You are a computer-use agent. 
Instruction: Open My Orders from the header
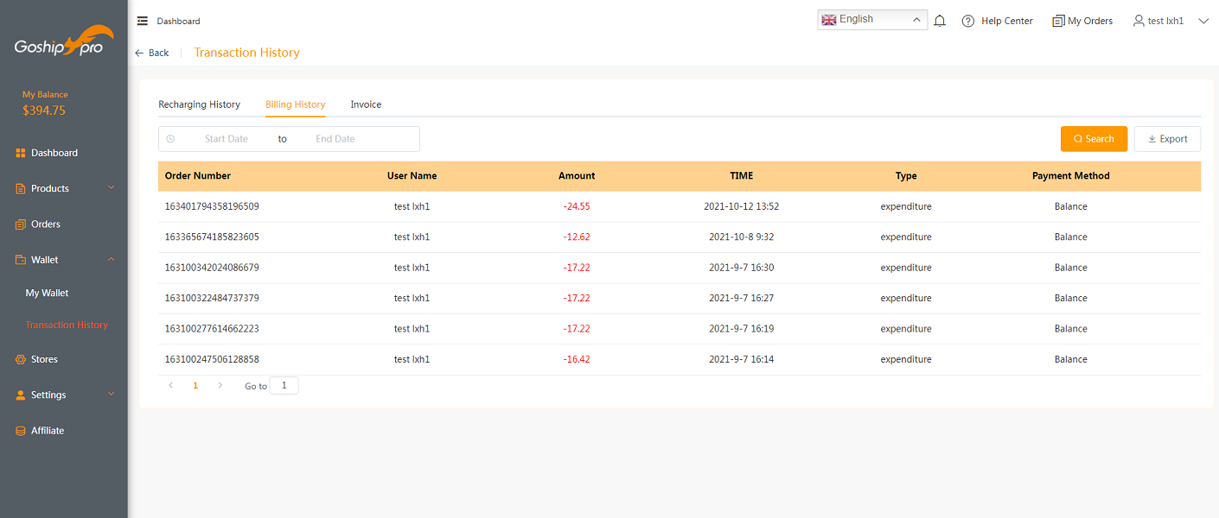pyautogui.click(x=1082, y=21)
